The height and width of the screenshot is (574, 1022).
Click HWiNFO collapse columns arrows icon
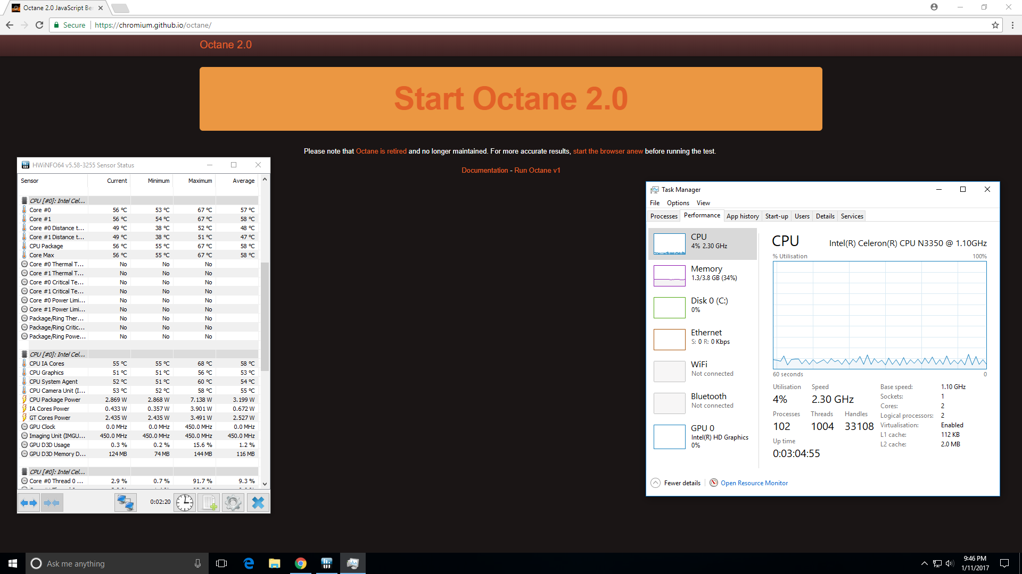pos(52,502)
